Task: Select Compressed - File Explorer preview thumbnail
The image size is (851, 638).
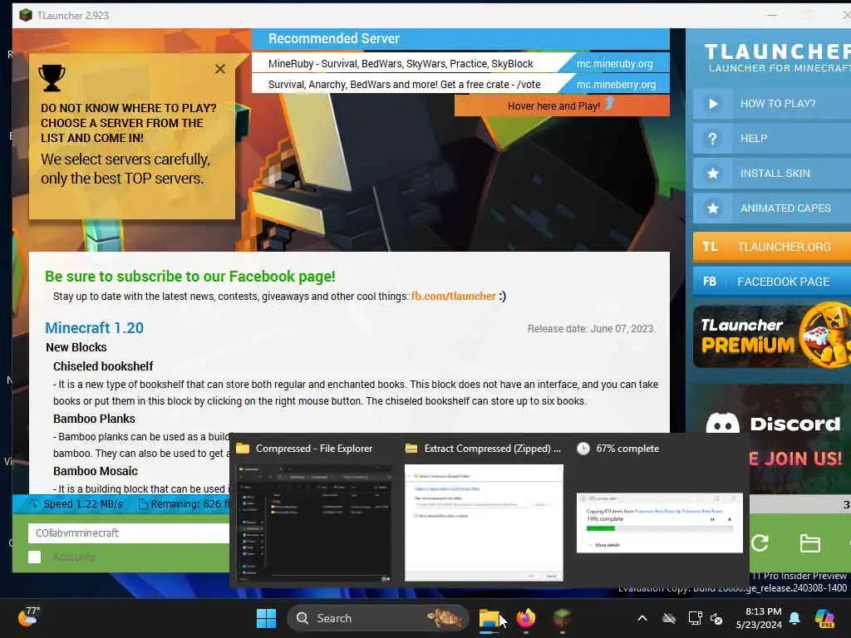Action: click(314, 523)
